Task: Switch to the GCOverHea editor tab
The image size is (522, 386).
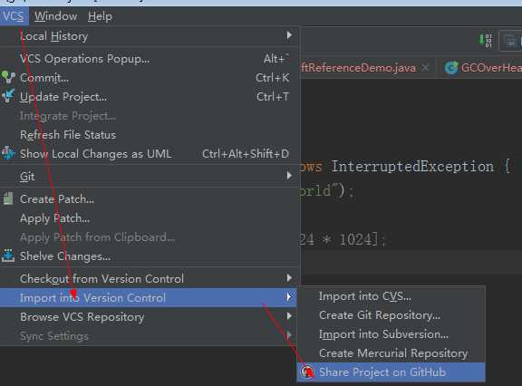Action: click(490, 68)
